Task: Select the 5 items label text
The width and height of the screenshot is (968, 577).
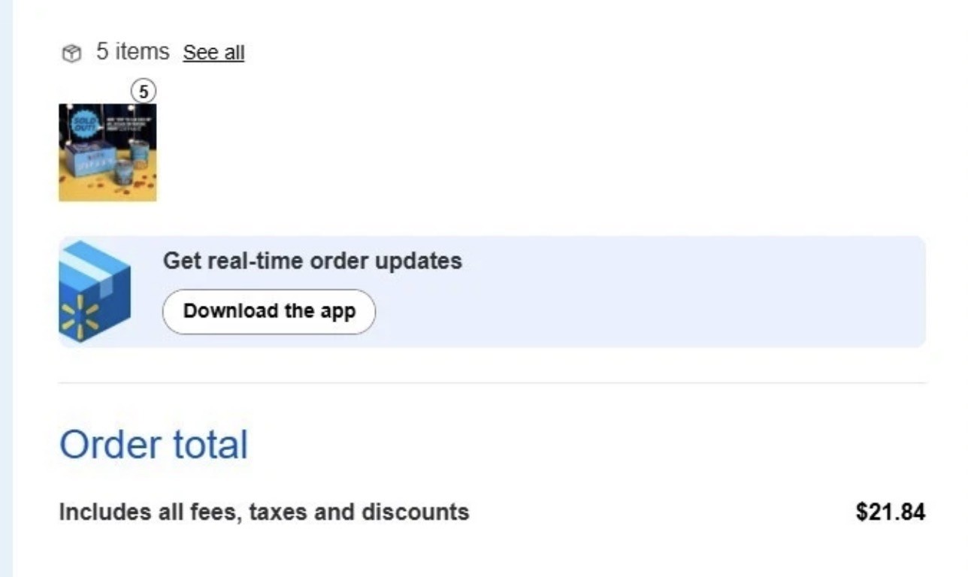Action: [132, 52]
